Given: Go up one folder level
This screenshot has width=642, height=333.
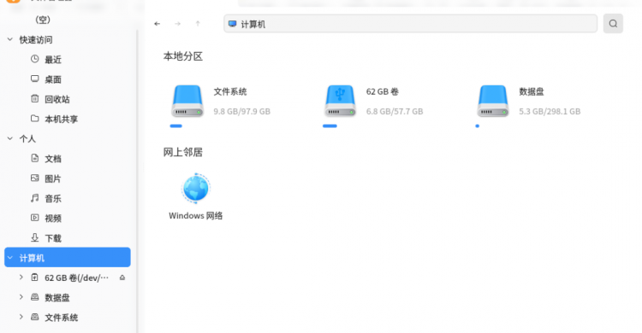Looking at the screenshot, I should pyautogui.click(x=198, y=24).
